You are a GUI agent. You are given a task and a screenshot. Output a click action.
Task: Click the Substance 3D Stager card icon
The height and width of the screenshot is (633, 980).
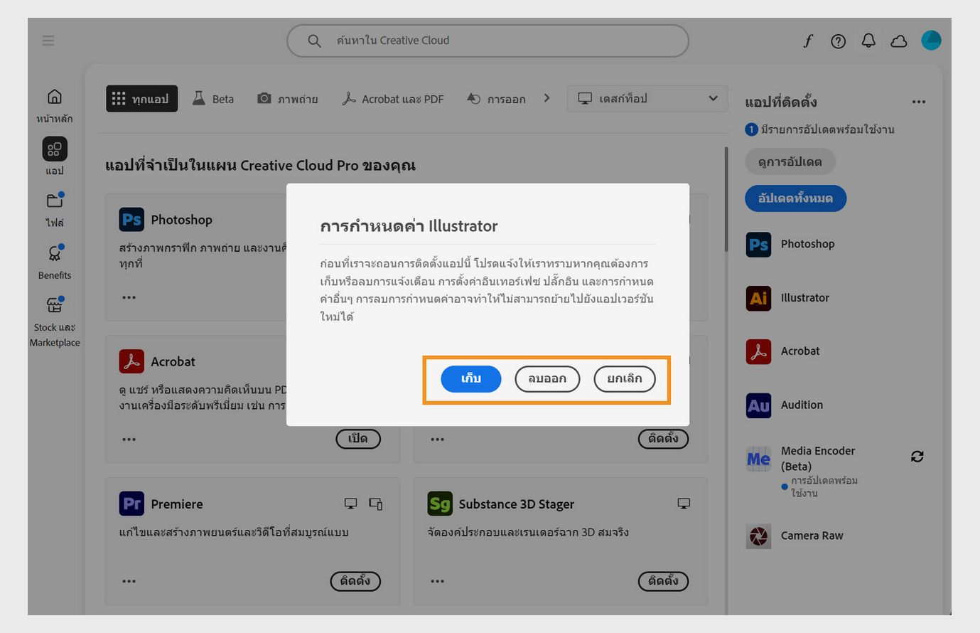pyautogui.click(x=440, y=504)
